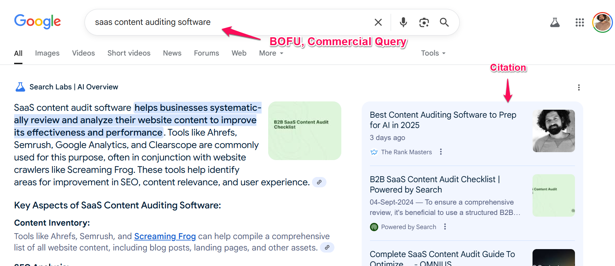Click the dark thumbnail for OMNIUS guide
Viewport: 615px width, 266px height.
[x=554, y=257]
